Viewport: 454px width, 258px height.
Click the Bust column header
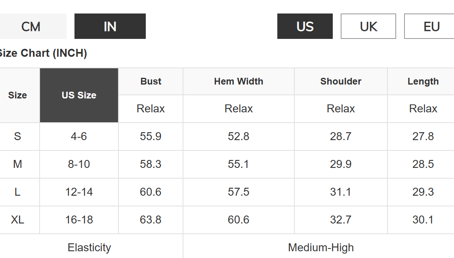click(x=151, y=81)
